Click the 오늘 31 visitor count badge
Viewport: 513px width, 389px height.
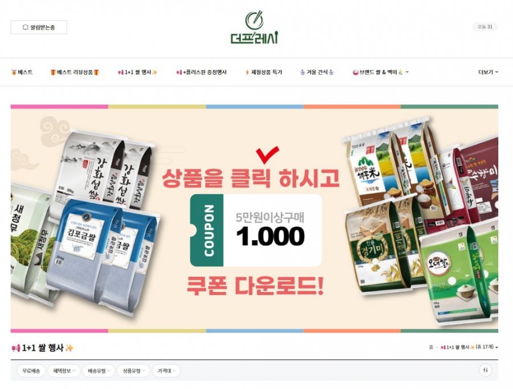485,27
